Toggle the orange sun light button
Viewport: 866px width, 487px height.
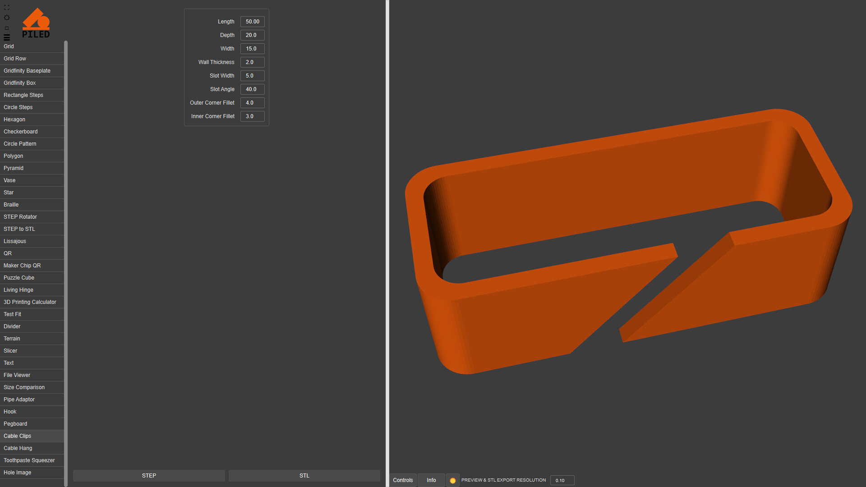point(453,480)
